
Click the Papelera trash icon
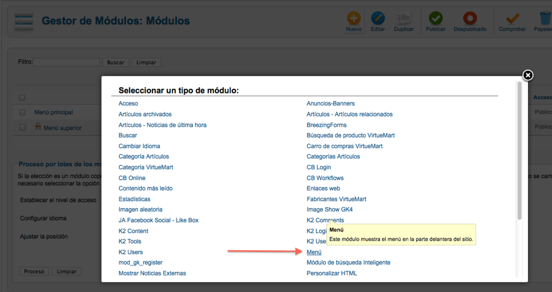click(x=545, y=18)
